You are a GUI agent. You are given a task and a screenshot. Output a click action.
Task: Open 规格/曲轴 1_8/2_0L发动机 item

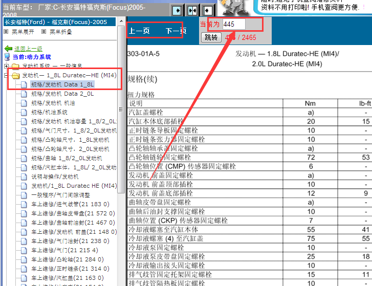pos(67,159)
